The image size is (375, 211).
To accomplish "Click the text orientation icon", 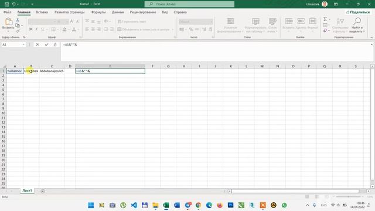I will [x=106, y=21].
